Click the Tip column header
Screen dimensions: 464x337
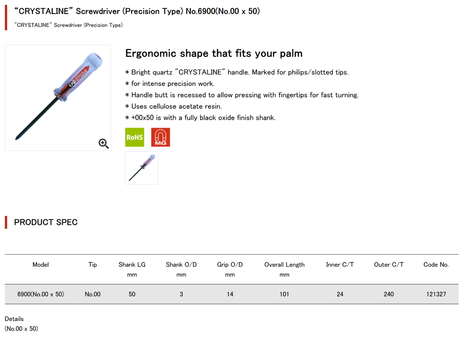[x=92, y=265]
